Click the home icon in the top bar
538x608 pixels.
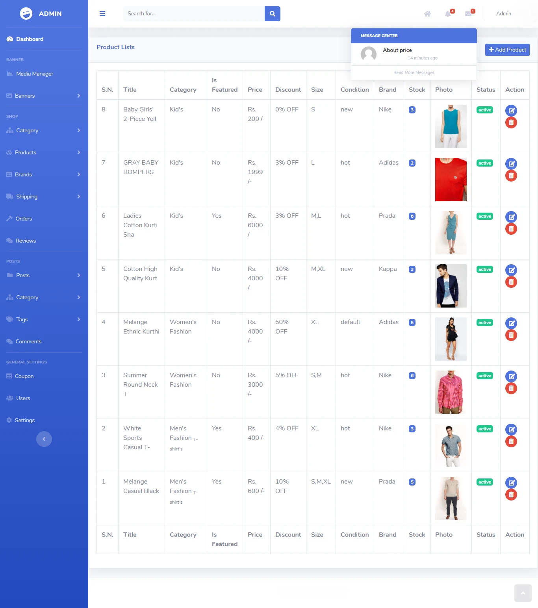click(427, 13)
